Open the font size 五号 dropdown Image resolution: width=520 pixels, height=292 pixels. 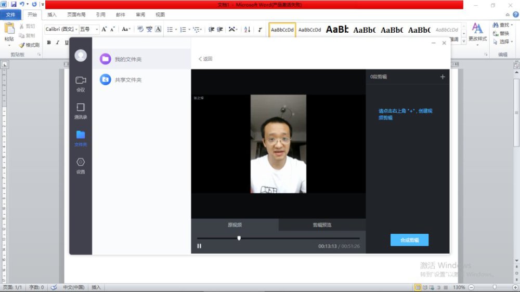click(x=97, y=30)
